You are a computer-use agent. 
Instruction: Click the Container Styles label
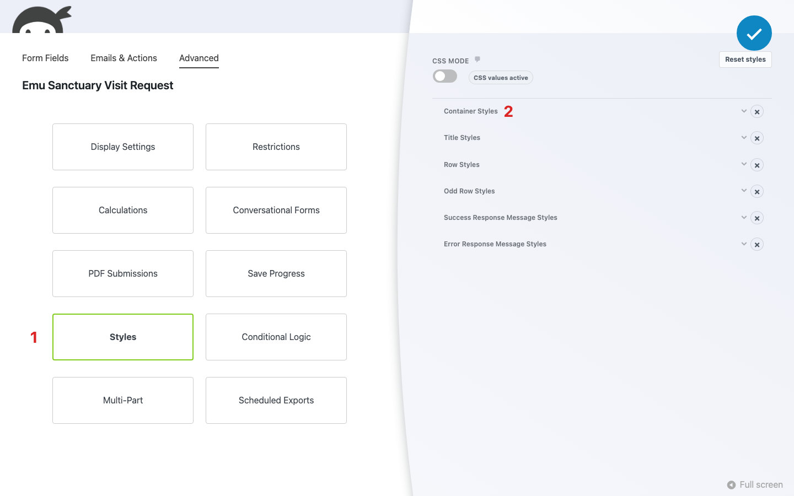coord(471,111)
